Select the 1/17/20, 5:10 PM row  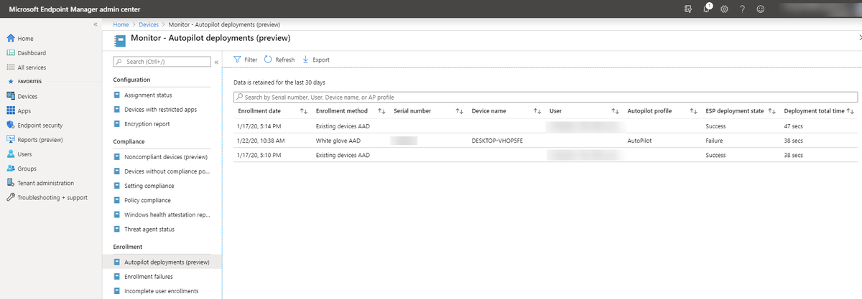546,155
